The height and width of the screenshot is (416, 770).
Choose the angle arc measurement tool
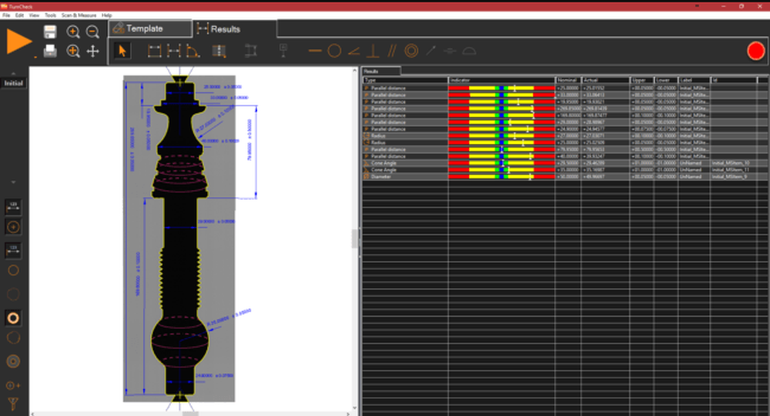pos(193,51)
